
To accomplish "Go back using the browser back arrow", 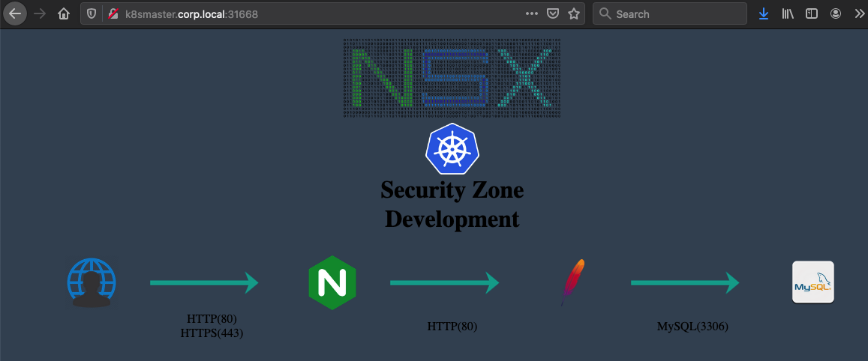I will click(x=14, y=13).
